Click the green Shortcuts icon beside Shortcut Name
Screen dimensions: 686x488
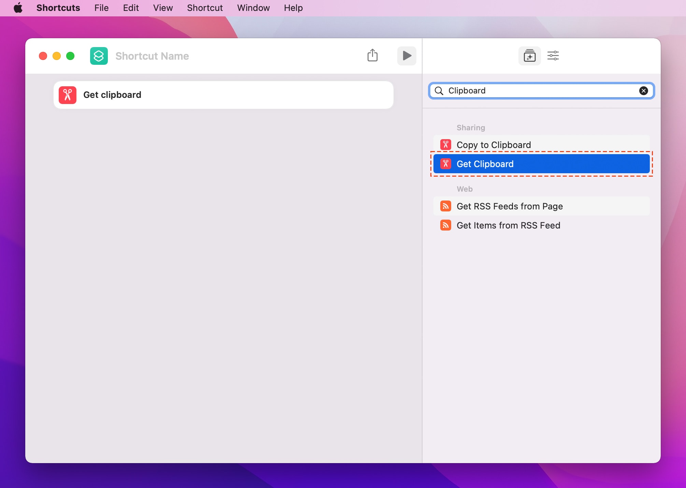click(x=99, y=56)
